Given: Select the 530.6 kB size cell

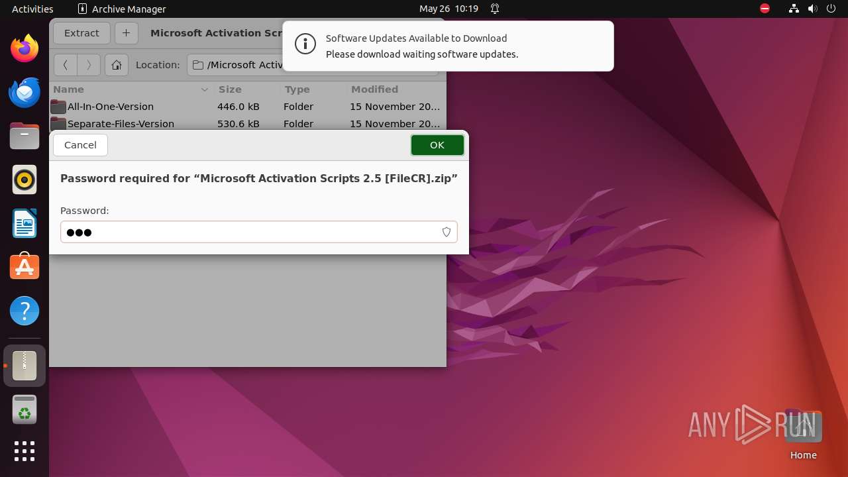Looking at the screenshot, I should (238, 124).
